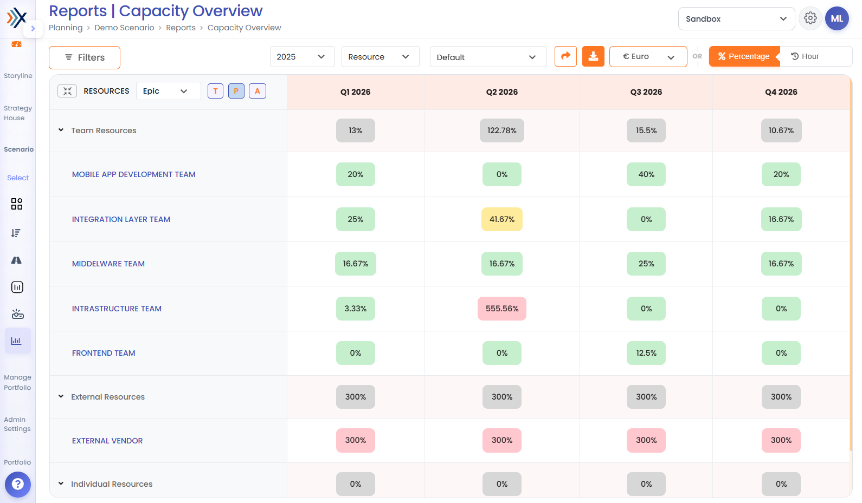Click the Reports breadcrumb link
Viewport: 862px width, 503px height.
(x=181, y=28)
